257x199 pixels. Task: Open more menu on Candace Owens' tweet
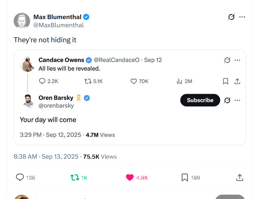[x=237, y=60]
